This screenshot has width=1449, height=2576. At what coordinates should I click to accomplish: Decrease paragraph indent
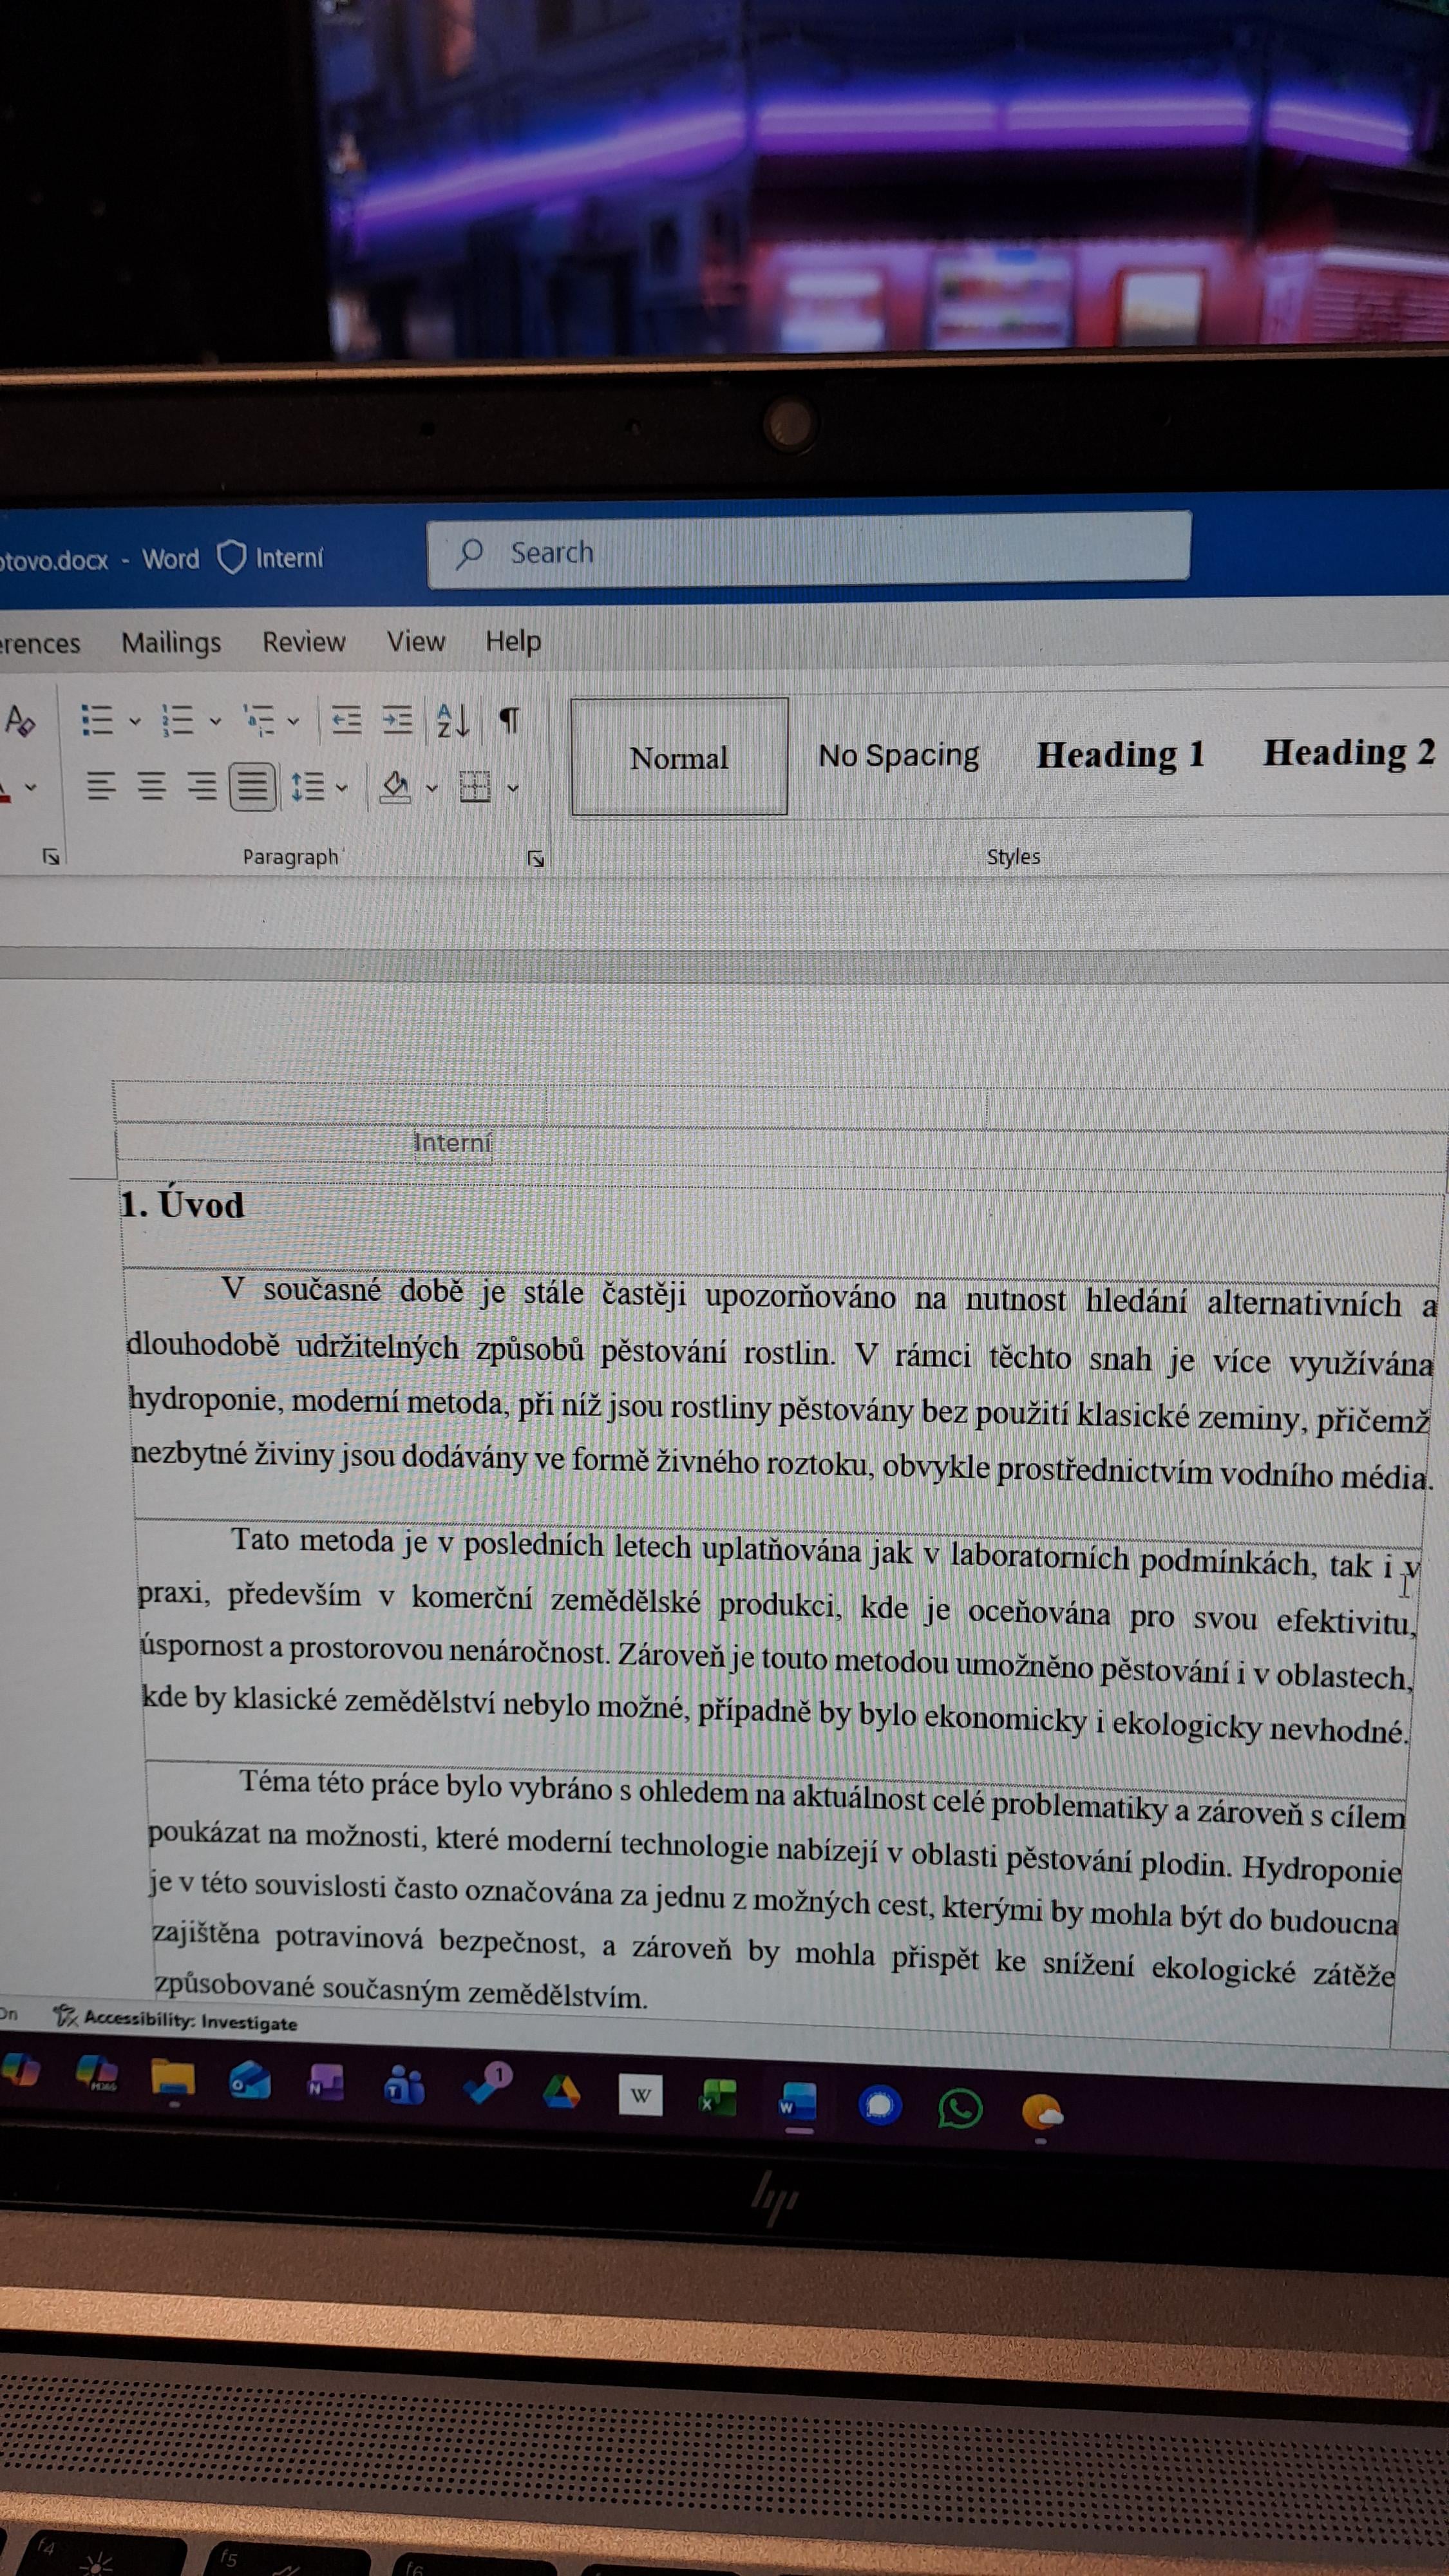(346, 720)
